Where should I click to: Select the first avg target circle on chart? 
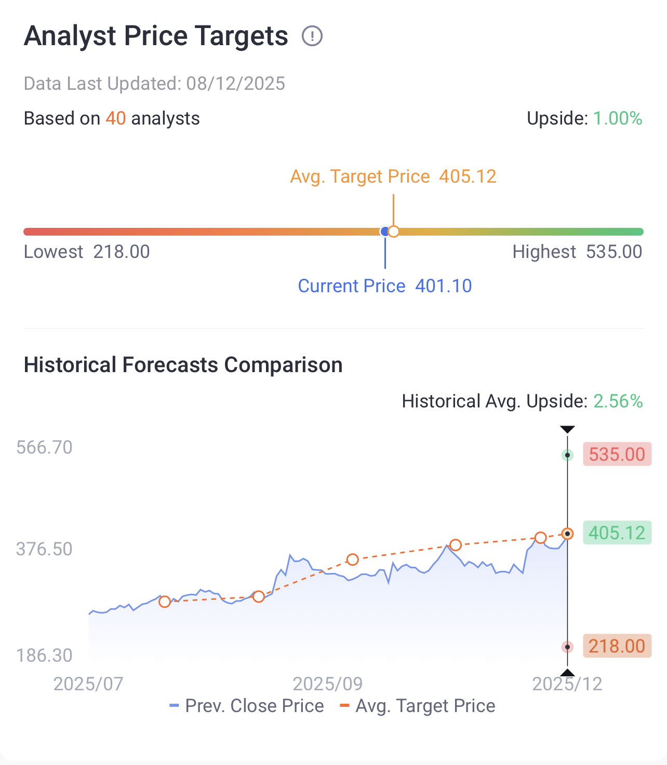pyautogui.click(x=165, y=602)
